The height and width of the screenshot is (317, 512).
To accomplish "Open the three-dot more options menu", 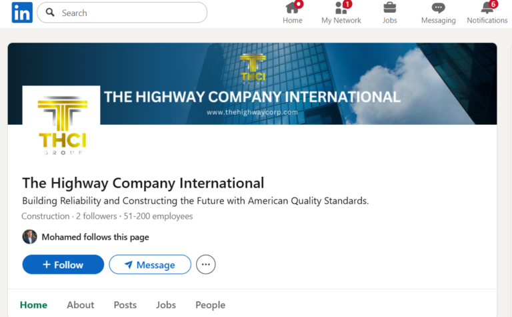I will coord(206,264).
